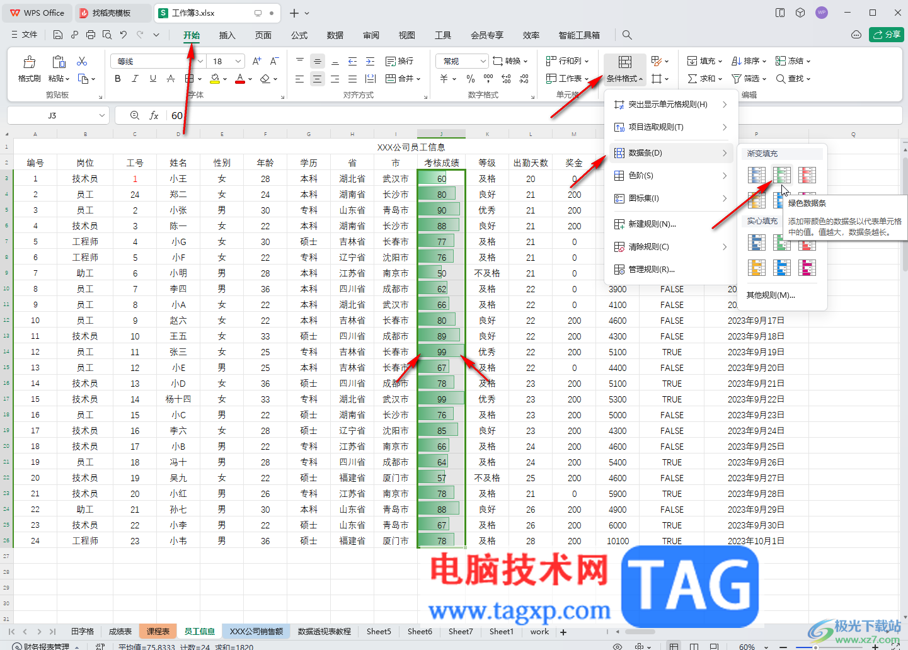
Task: Open 突出显示单元格规则(H) submenu
Action: tap(671, 105)
